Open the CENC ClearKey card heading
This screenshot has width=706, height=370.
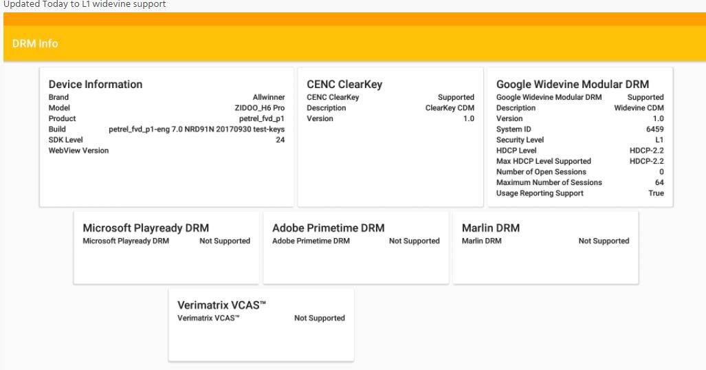(x=344, y=84)
